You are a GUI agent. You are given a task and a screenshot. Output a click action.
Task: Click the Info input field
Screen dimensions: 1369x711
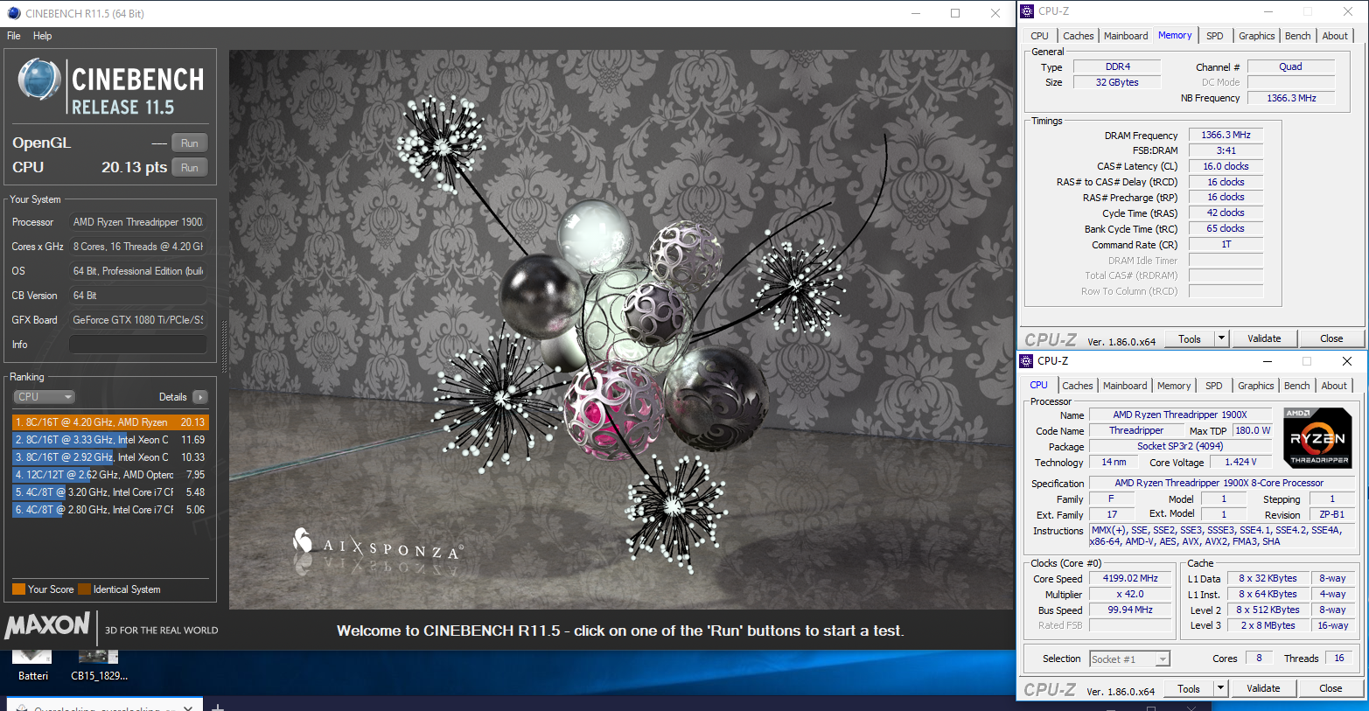(138, 345)
